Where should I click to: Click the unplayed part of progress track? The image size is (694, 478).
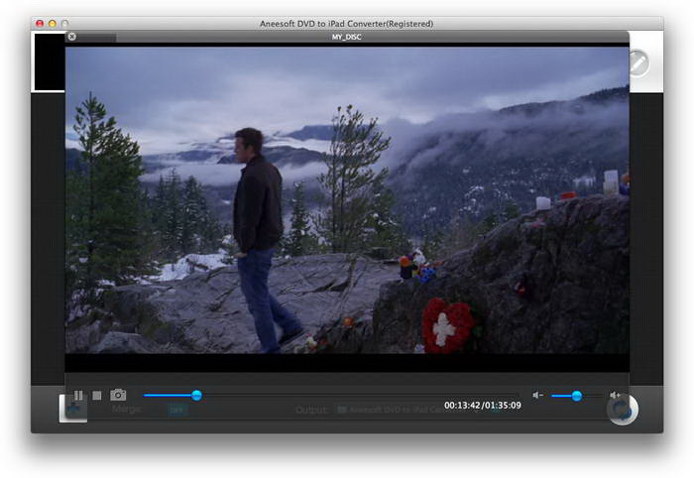359,396
